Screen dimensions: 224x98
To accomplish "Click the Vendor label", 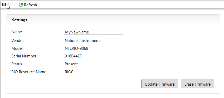I will (x=18, y=41).
